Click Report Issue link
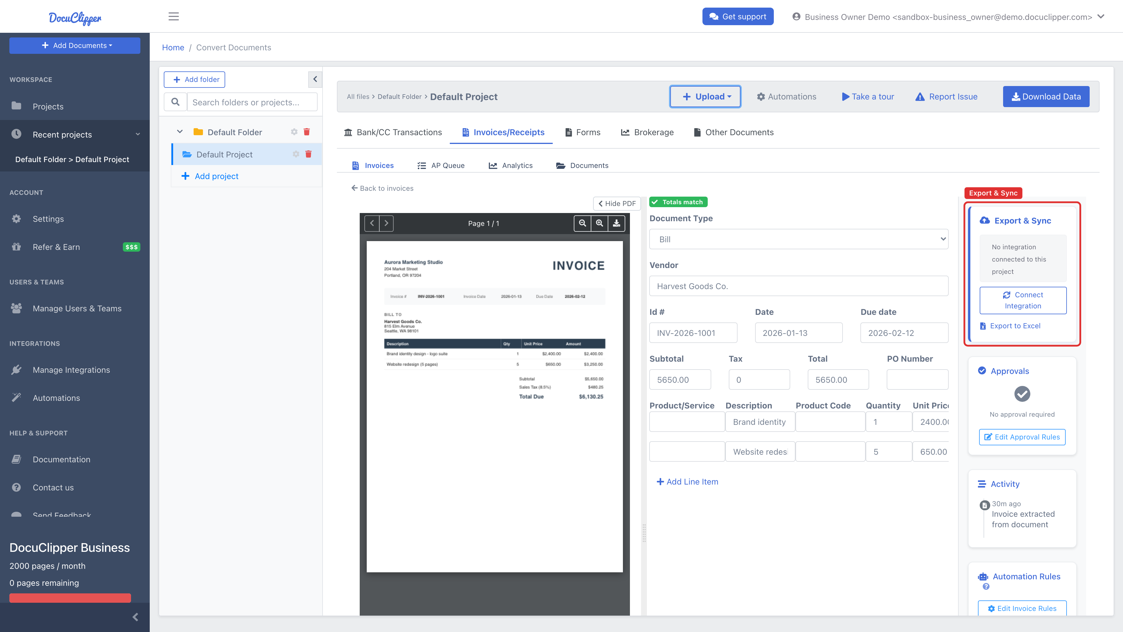This screenshot has width=1123, height=632. [946, 96]
